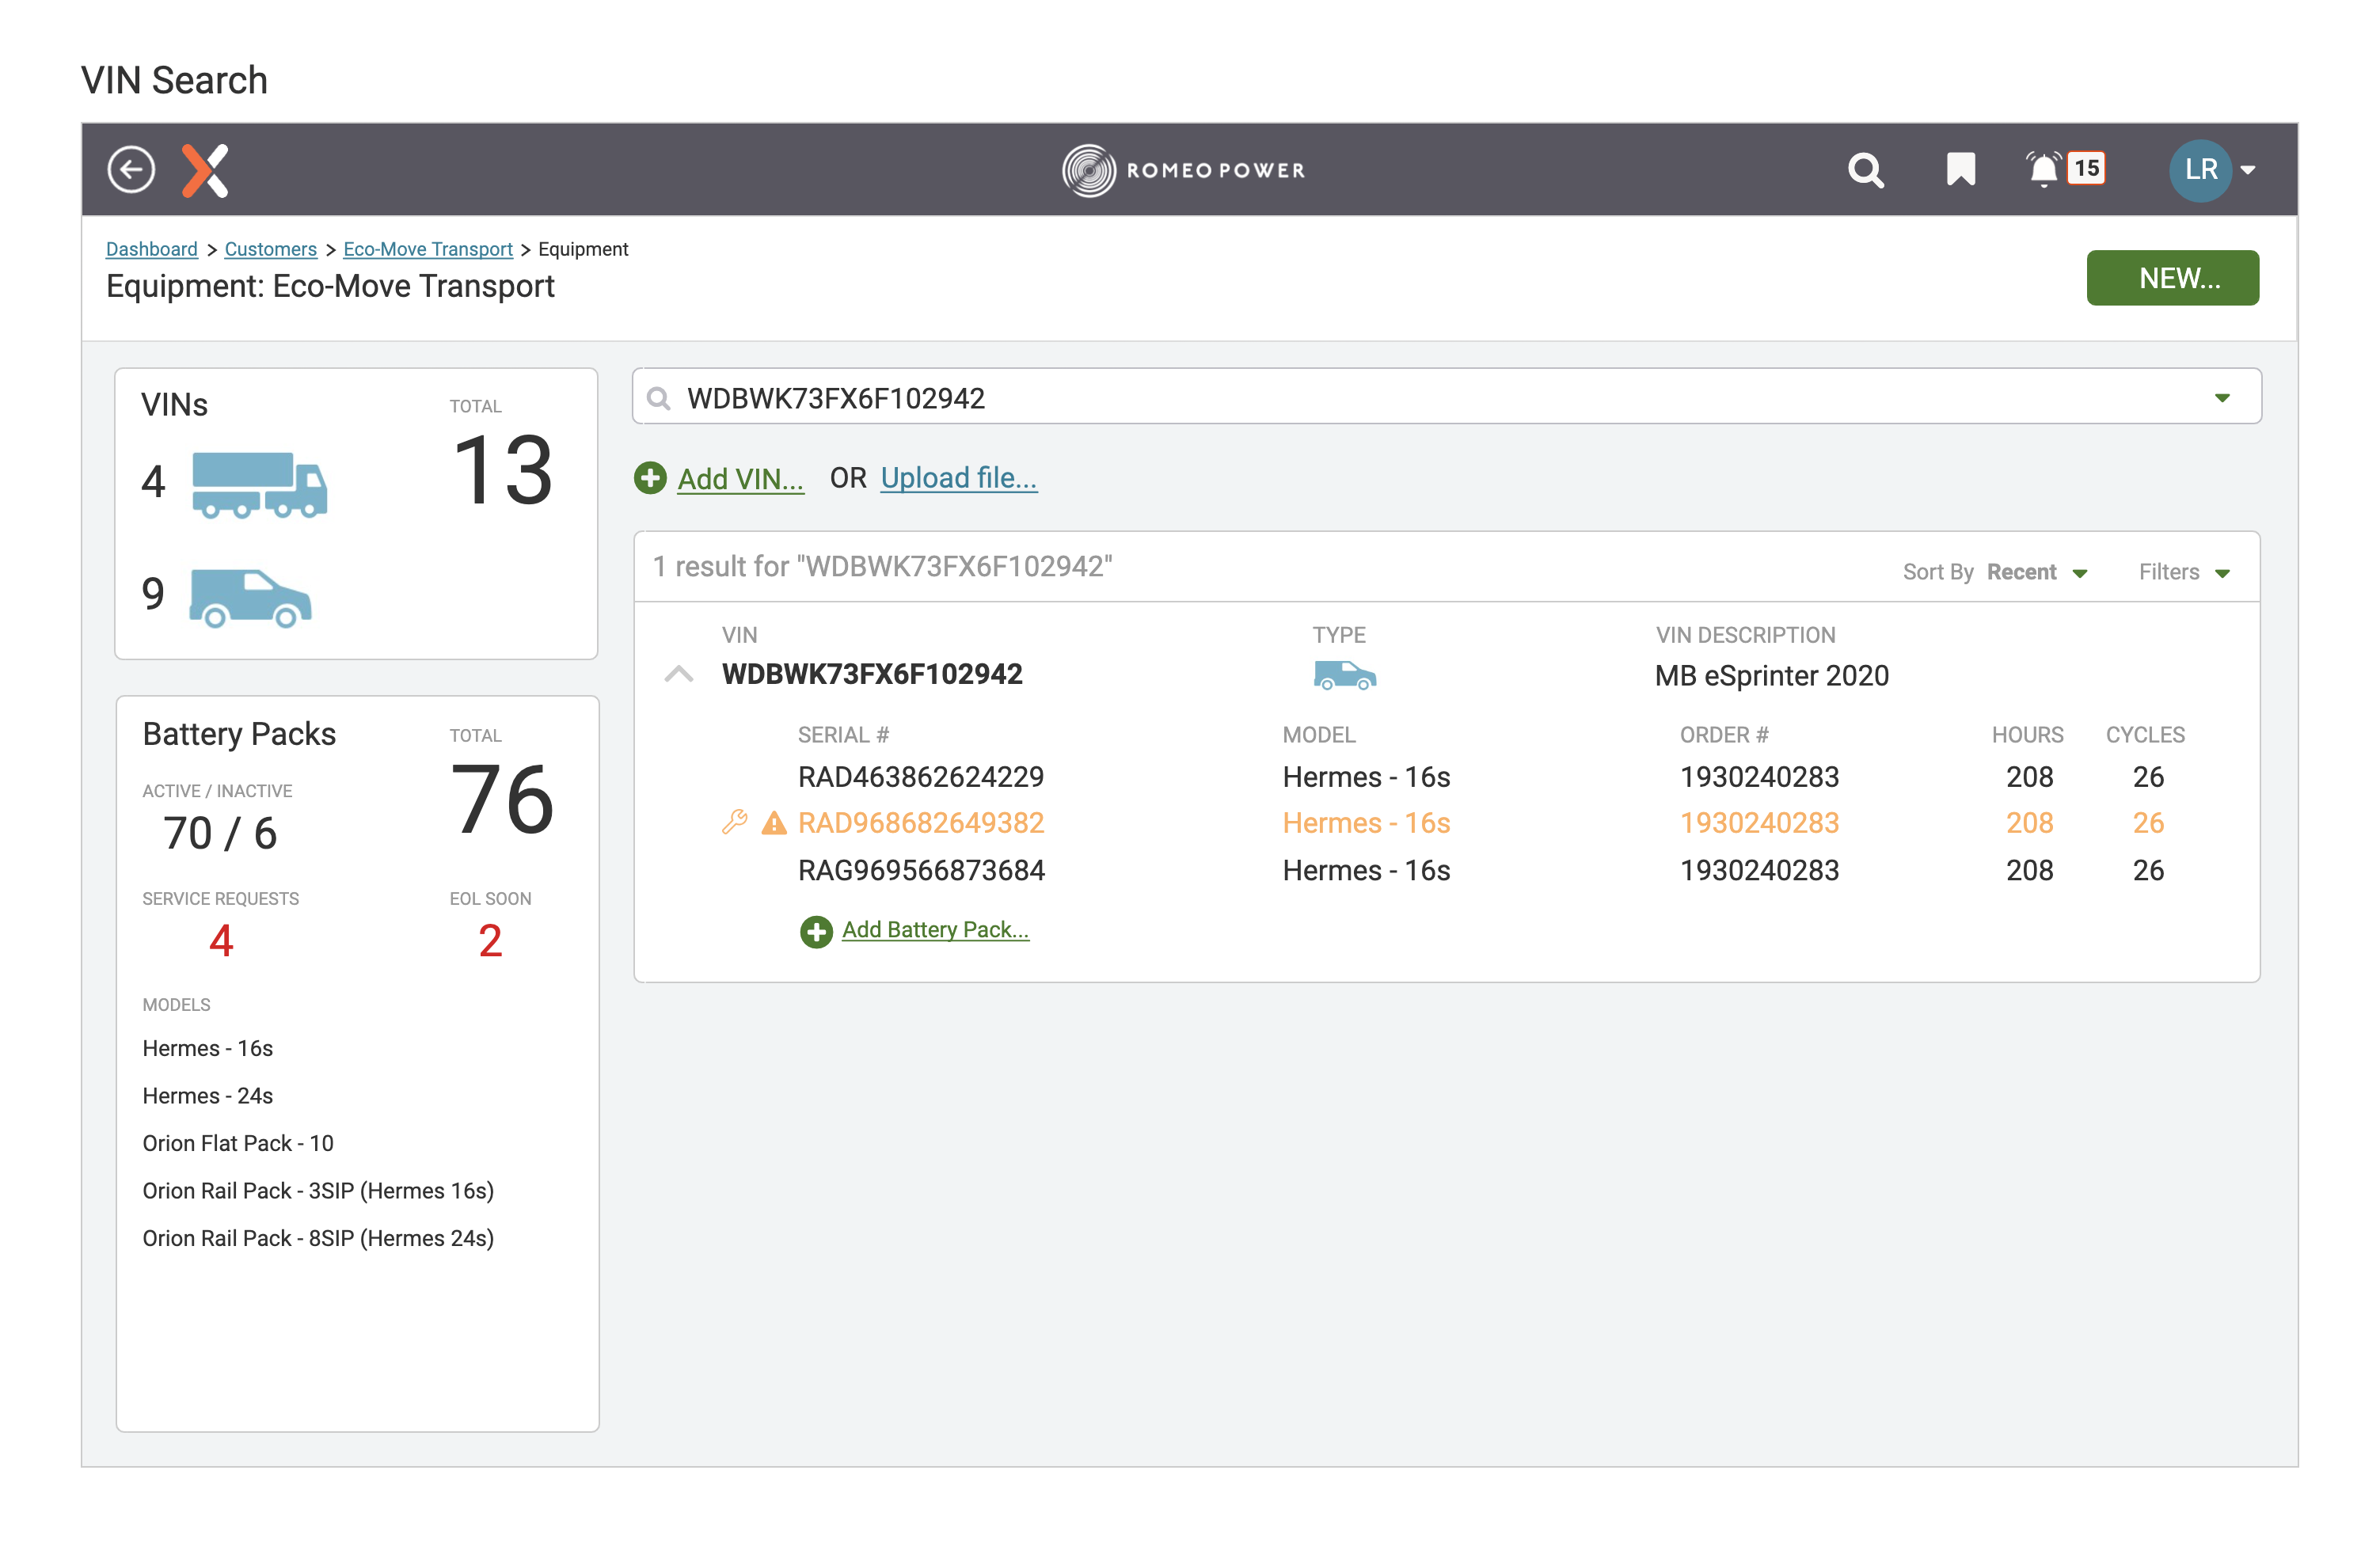This screenshot has width=2380, height=1550.
Task: Click the SERIAL # column header
Action: (x=843, y=735)
